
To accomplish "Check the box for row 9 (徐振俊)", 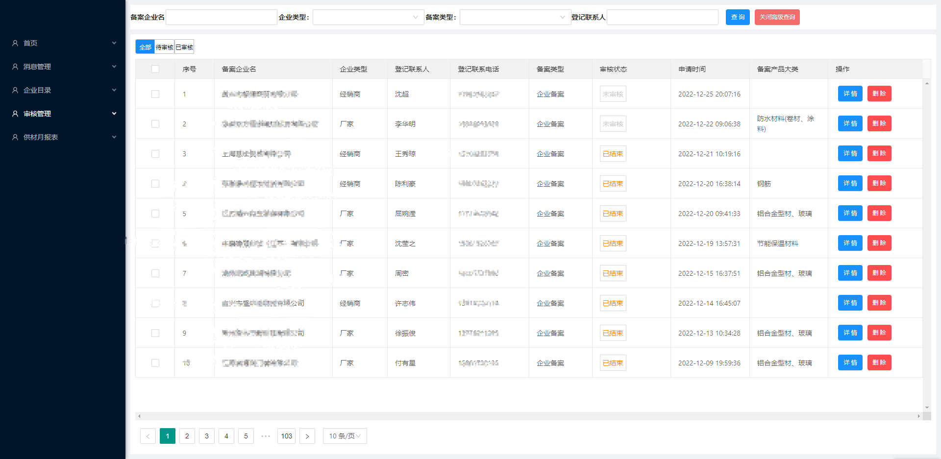I will click(155, 333).
